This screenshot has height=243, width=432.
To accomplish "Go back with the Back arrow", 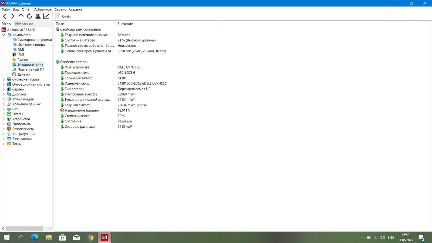I will tap(5, 16).
